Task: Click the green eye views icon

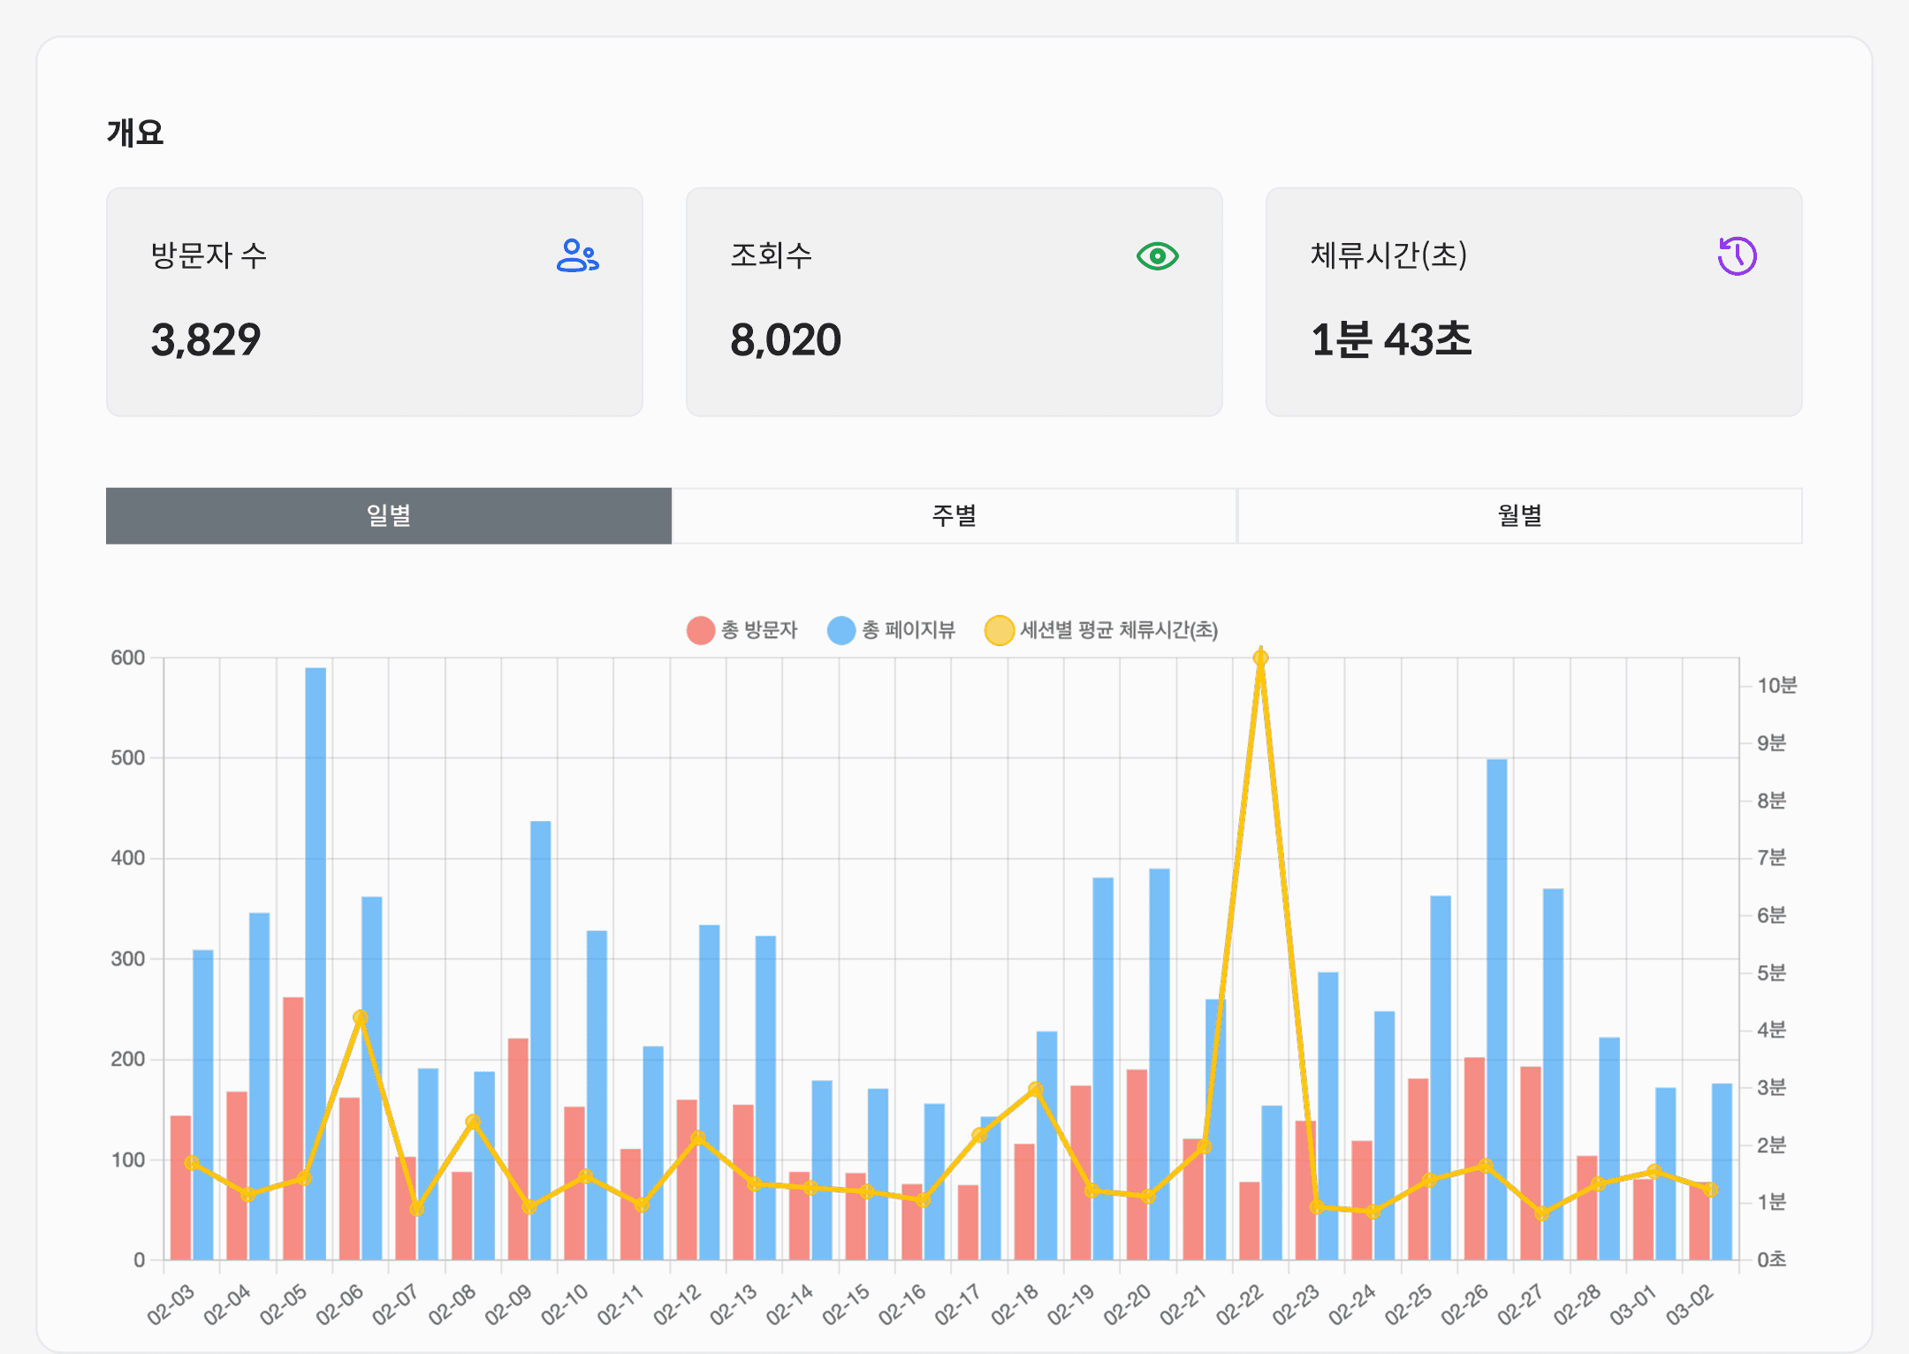Action: 1157,256
